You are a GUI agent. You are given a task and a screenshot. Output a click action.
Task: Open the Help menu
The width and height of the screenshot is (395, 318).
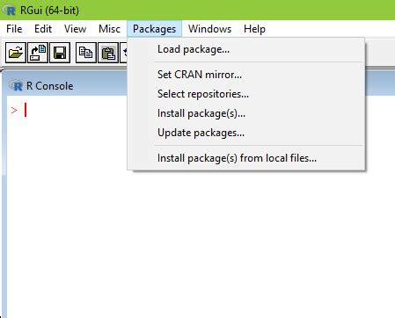[x=254, y=29]
